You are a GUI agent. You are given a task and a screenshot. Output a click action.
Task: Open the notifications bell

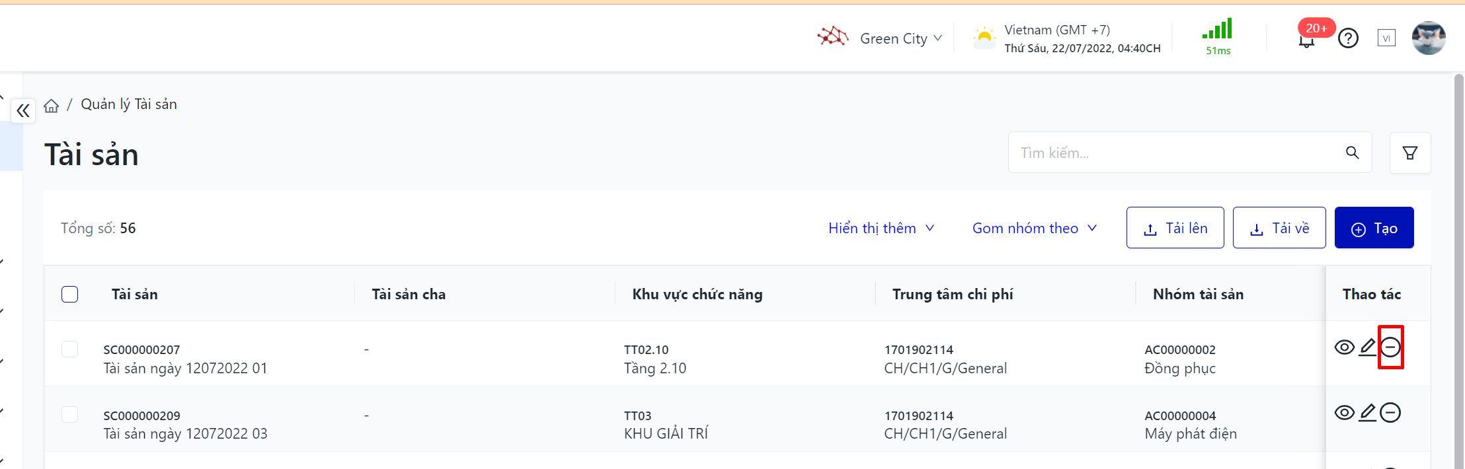point(1306,40)
